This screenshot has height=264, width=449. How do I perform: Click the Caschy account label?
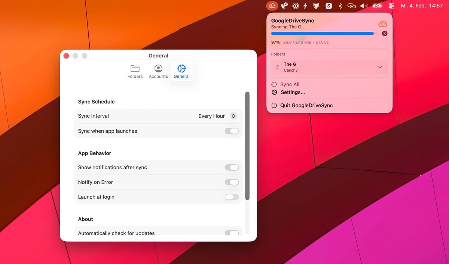pyautogui.click(x=291, y=70)
